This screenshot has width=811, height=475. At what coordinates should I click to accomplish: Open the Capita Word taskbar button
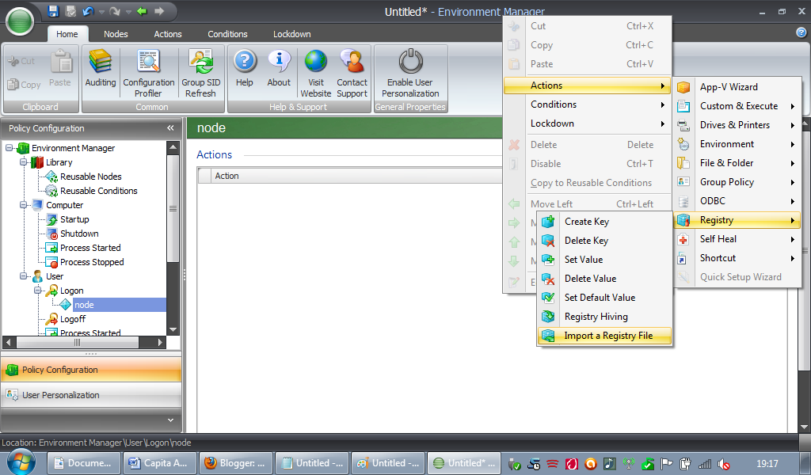pos(159,463)
